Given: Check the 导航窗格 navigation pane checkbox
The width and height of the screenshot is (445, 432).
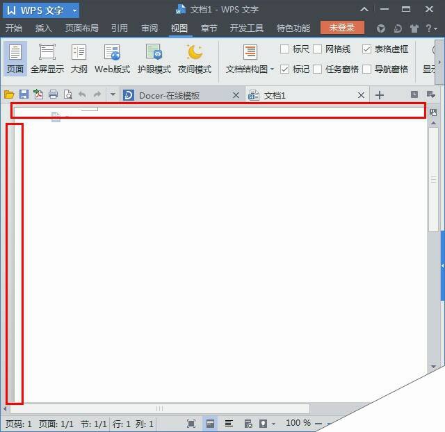Looking at the screenshot, I should (x=366, y=69).
